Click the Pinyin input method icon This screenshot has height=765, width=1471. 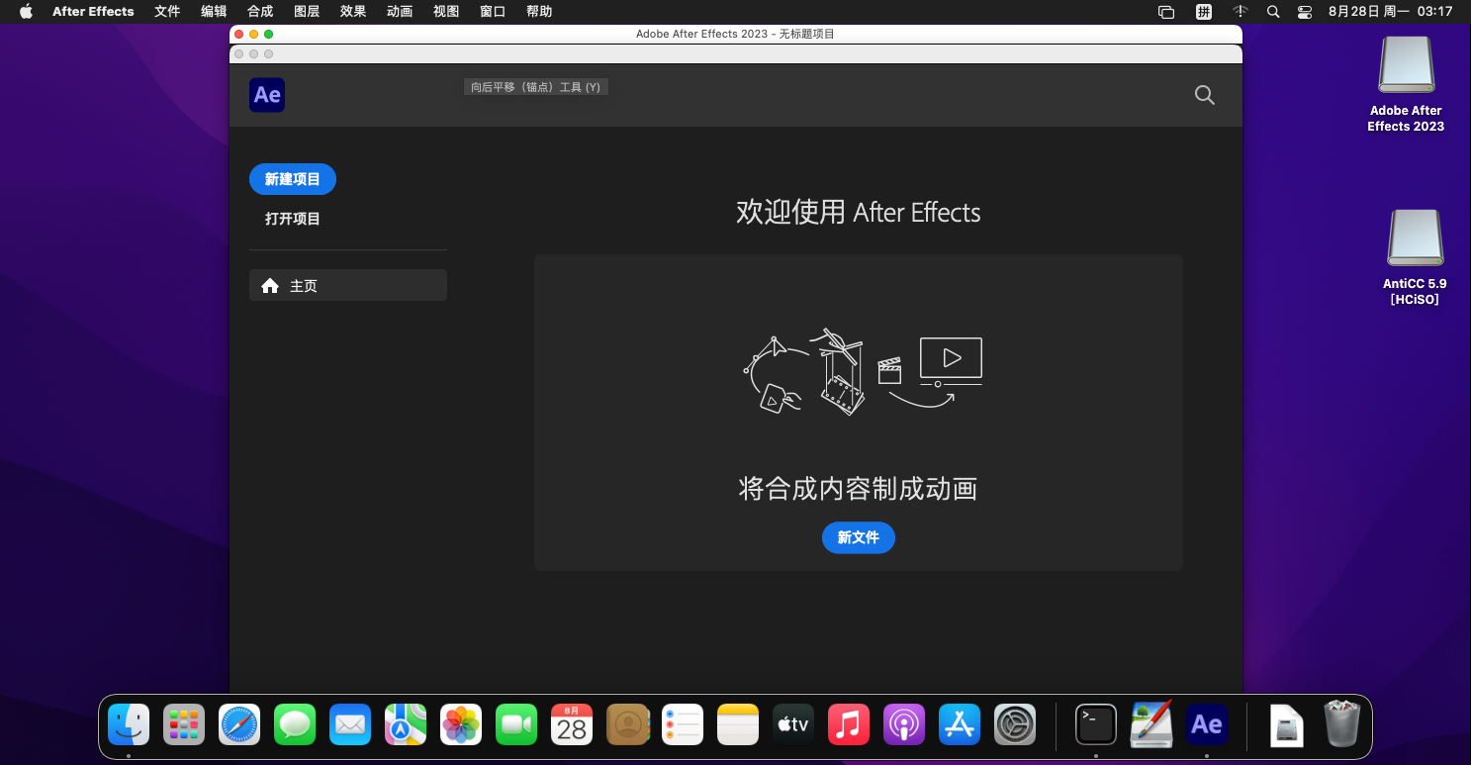1204,12
